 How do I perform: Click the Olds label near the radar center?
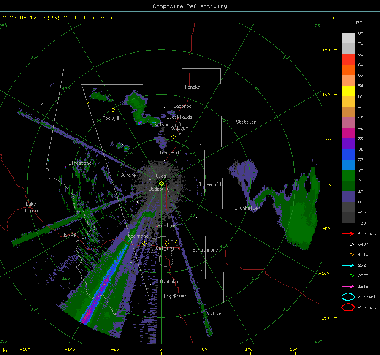coord(161,176)
